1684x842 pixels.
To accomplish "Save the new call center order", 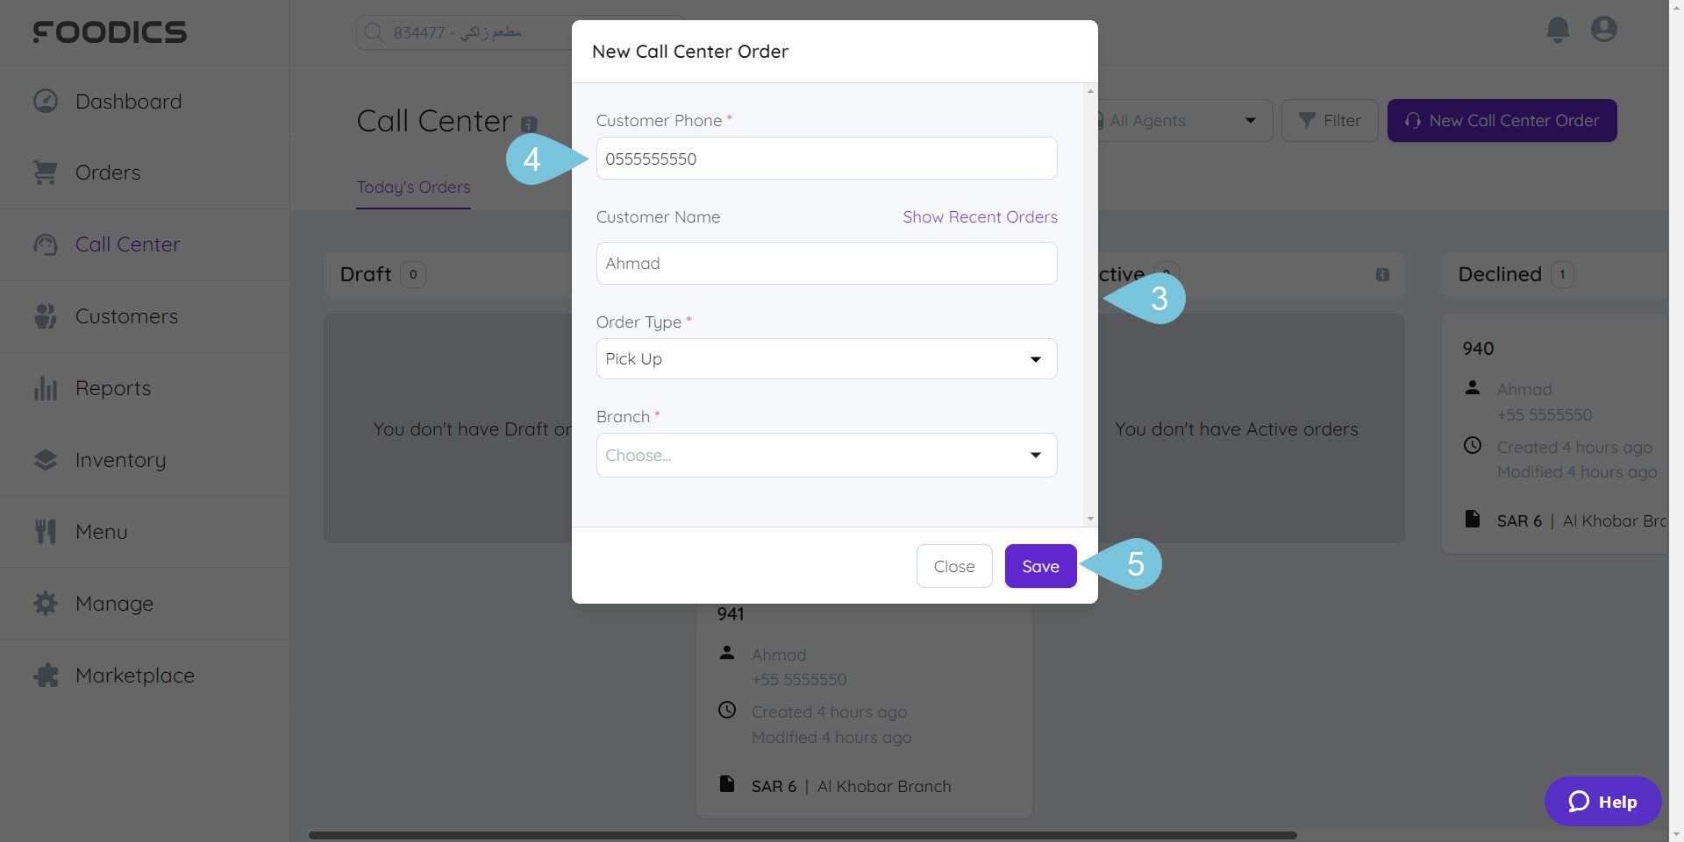I will (1040, 566).
